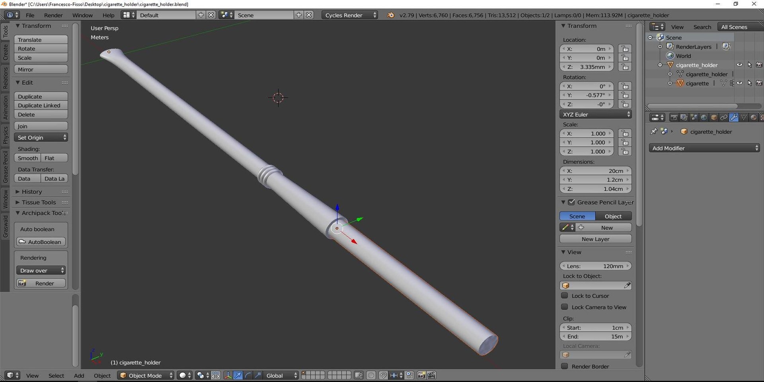Lock the Y scale value

(625, 142)
